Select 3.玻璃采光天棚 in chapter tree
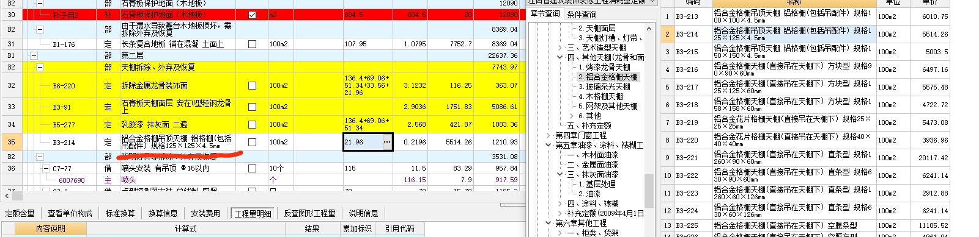Image resolution: width=979 pixels, height=237 pixels. pos(604,87)
